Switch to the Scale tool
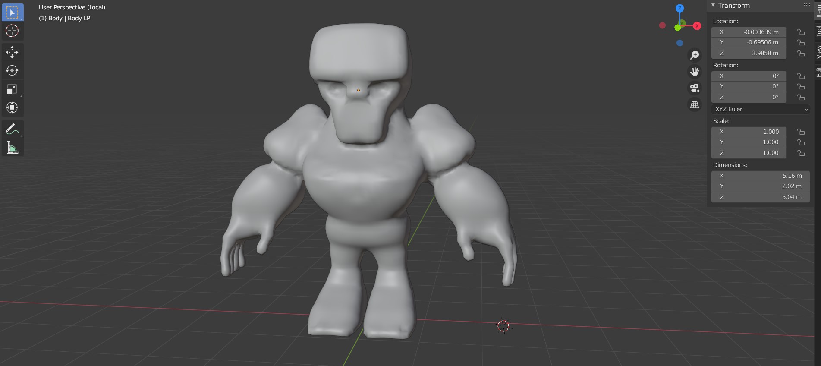821x366 pixels. pos(12,89)
